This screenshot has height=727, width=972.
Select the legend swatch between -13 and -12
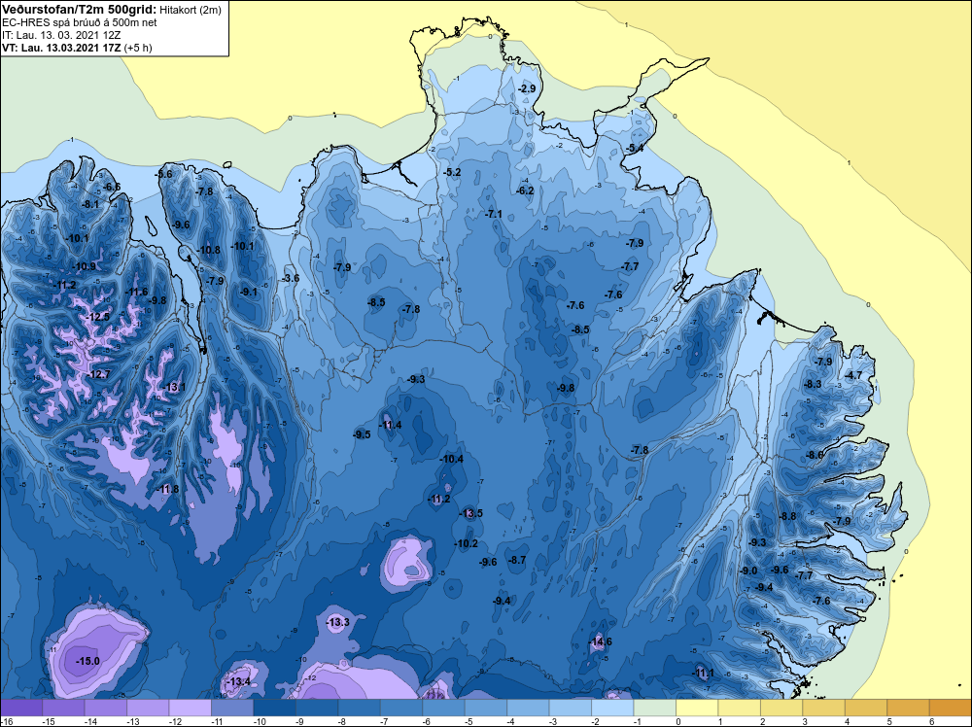(x=148, y=708)
